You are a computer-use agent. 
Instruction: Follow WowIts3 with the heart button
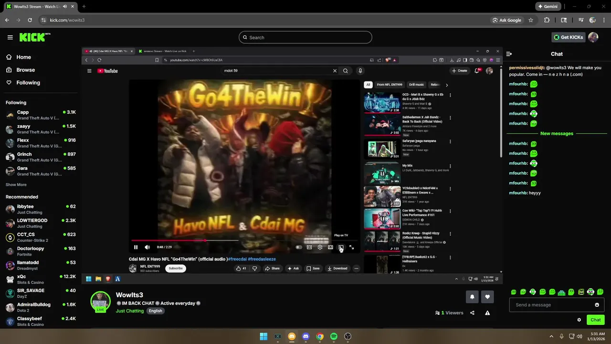(x=487, y=297)
